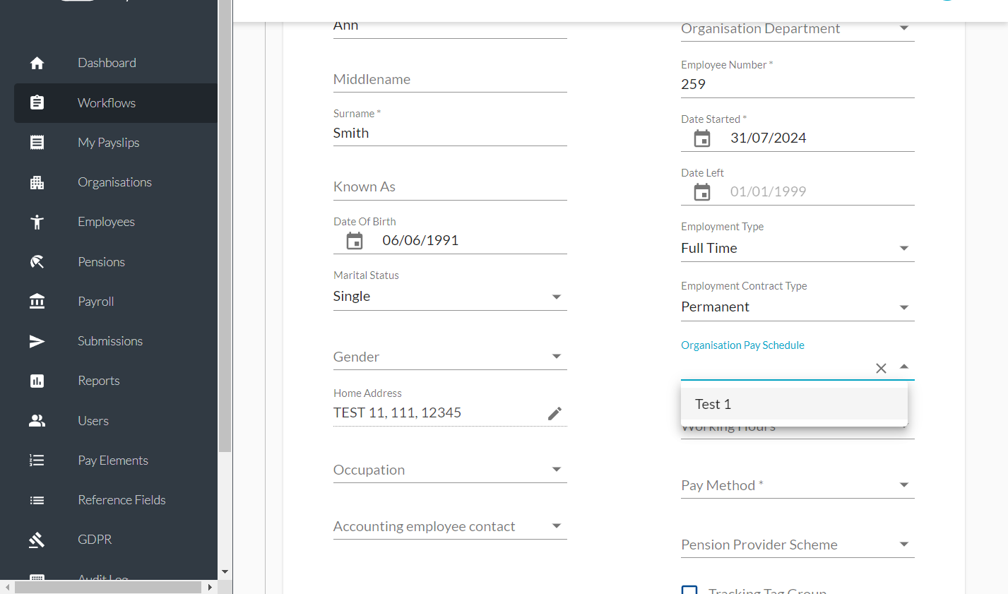The image size is (1008, 594).
Task: Click the Home Address text TEST 11, 111, 12345
Action: click(x=397, y=413)
